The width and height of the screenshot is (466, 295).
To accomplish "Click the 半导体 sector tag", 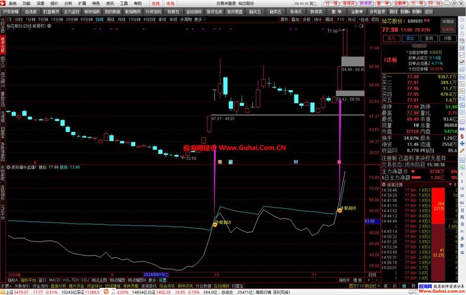I will [x=448, y=21].
